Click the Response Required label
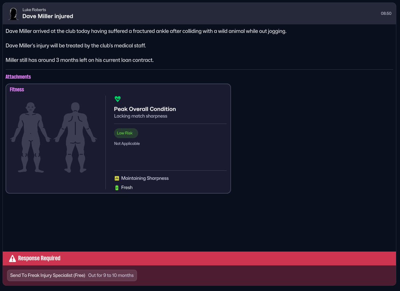The width and height of the screenshot is (400, 291). 39,258
